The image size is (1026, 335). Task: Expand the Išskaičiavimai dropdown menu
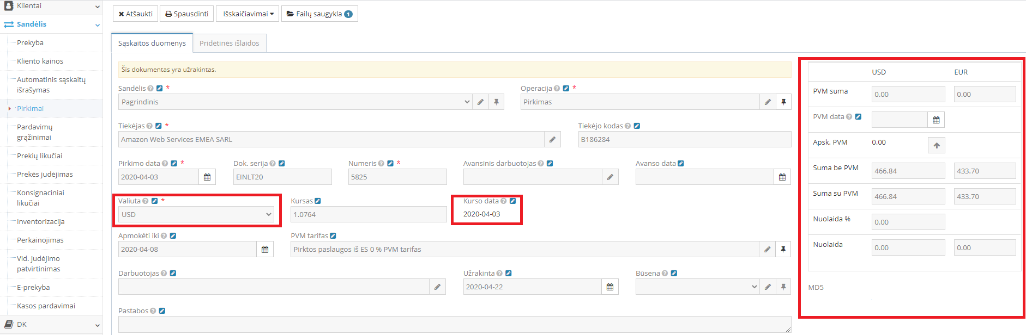tap(248, 14)
